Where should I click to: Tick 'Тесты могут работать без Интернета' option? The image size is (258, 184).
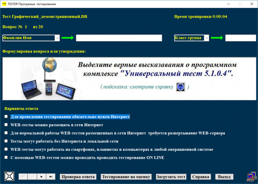click(x=6, y=141)
